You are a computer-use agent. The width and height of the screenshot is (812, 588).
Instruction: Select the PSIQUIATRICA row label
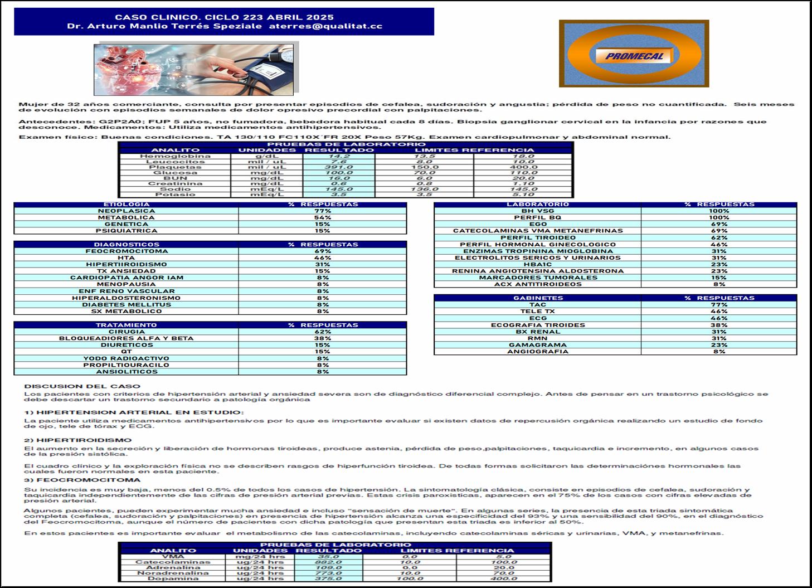127,231
